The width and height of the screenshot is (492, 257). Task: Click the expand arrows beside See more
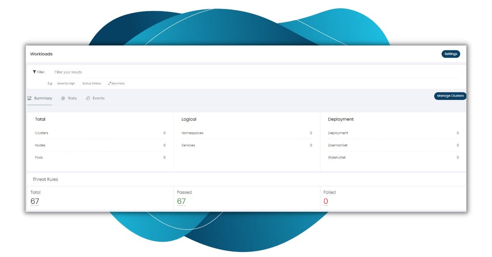tap(109, 83)
